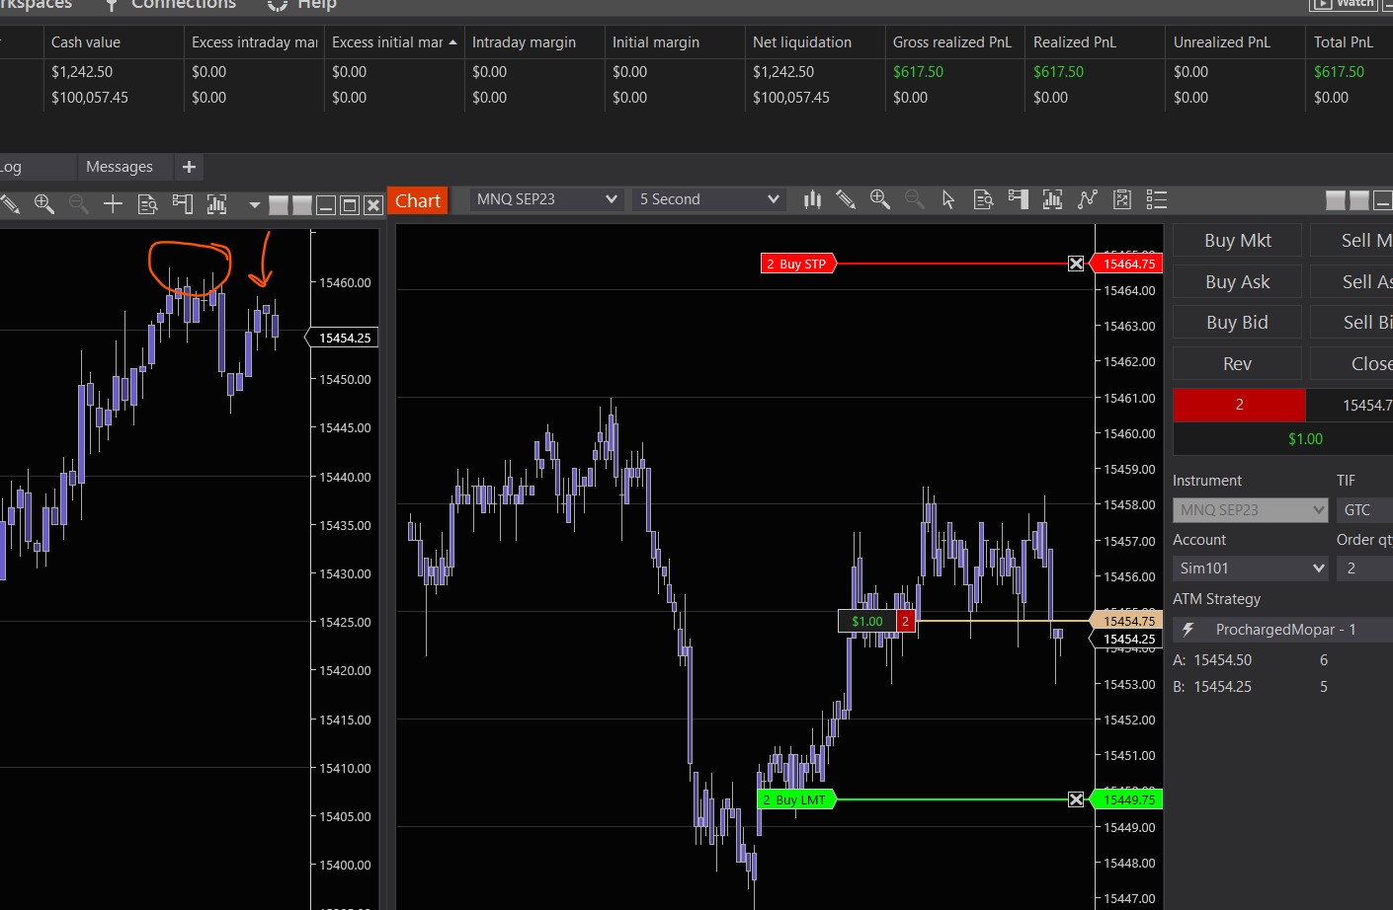Change bar type via candlestick icon on MNQ chart
Screen dimensions: 1393x910
pyautogui.click(x=812, y=199)
